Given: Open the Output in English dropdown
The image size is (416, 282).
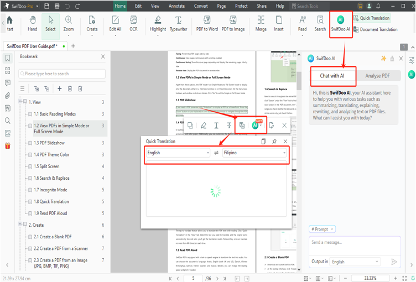Looking at the screenshot, I should (x=355, y=262).
